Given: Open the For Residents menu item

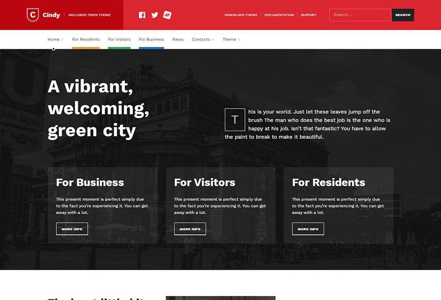Looking at the screenshot, I should (86, 39).
